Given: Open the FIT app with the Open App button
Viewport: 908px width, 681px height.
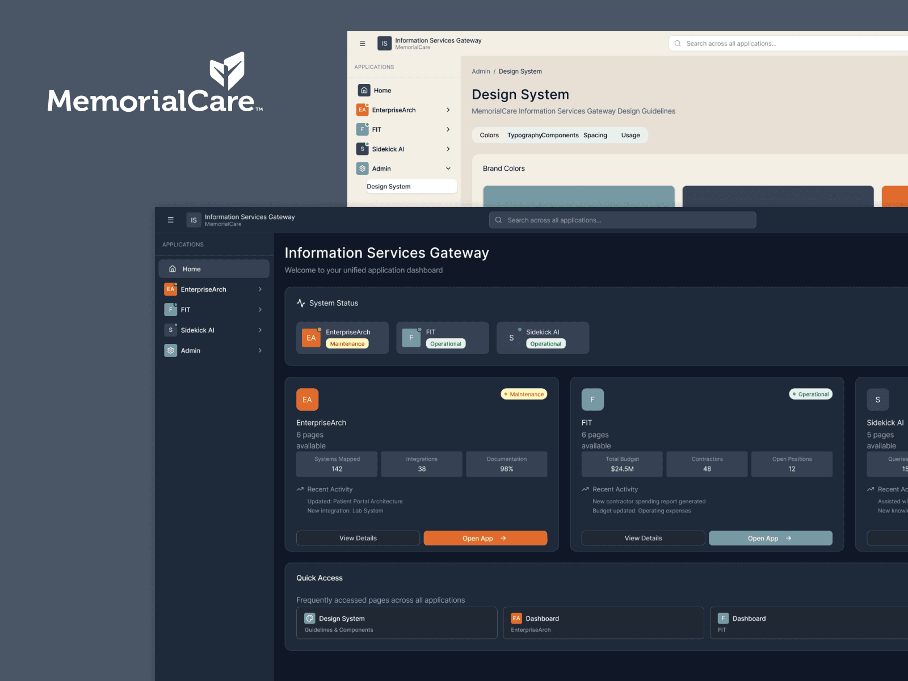Looking at the screenshot, I should [771, 538].
